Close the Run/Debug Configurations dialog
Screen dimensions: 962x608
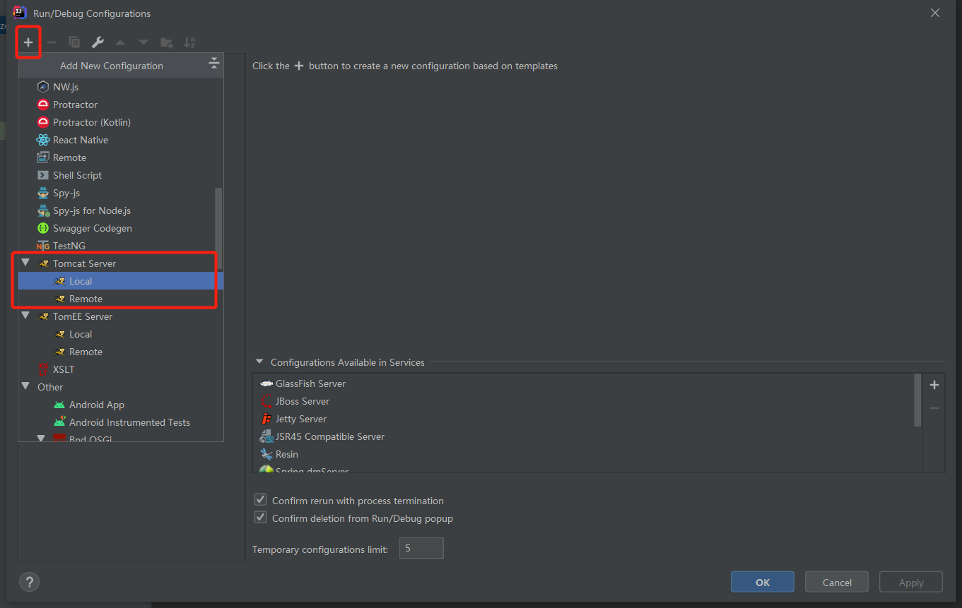[x=935, y=13]
